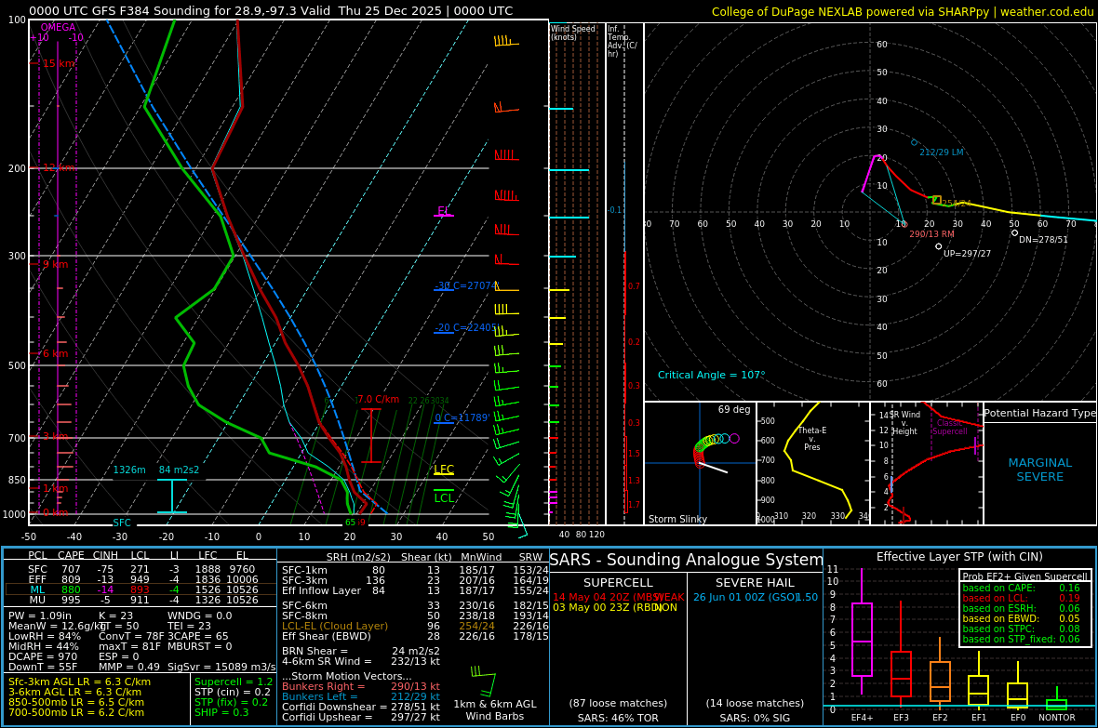Click 'based on STP_fixed: 0.06' probability
Screen dimensions: 1098x728
[x=1021, y=639]
